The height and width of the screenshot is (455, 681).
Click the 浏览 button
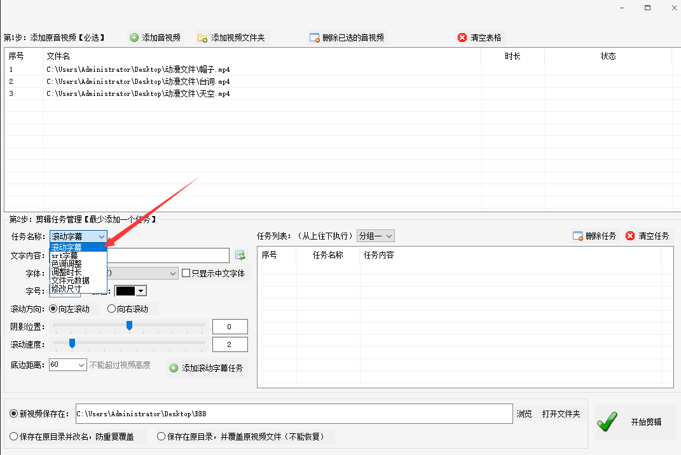(x=524, y=414)
